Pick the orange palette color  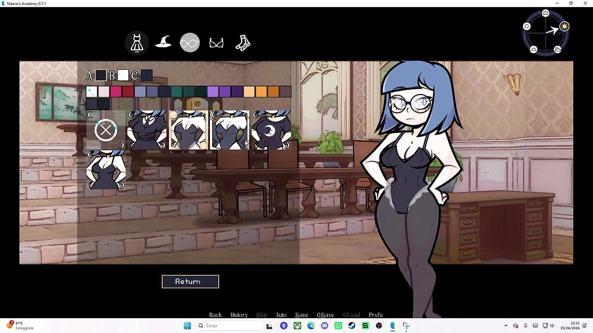[x=261, y=92]
